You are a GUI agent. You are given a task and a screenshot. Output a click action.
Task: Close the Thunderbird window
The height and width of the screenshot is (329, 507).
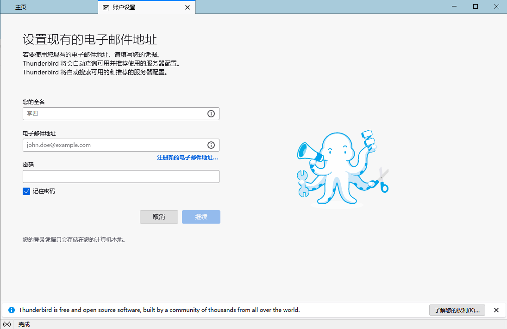(x=497, y=6)
